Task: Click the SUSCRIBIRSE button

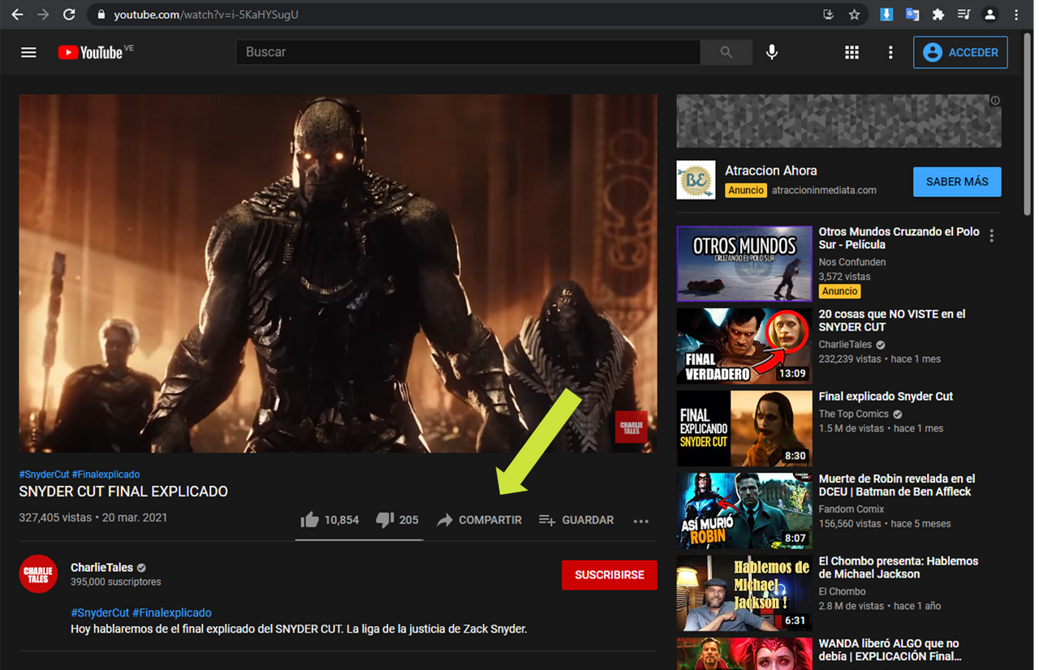Action: click(x=610, y=575)
